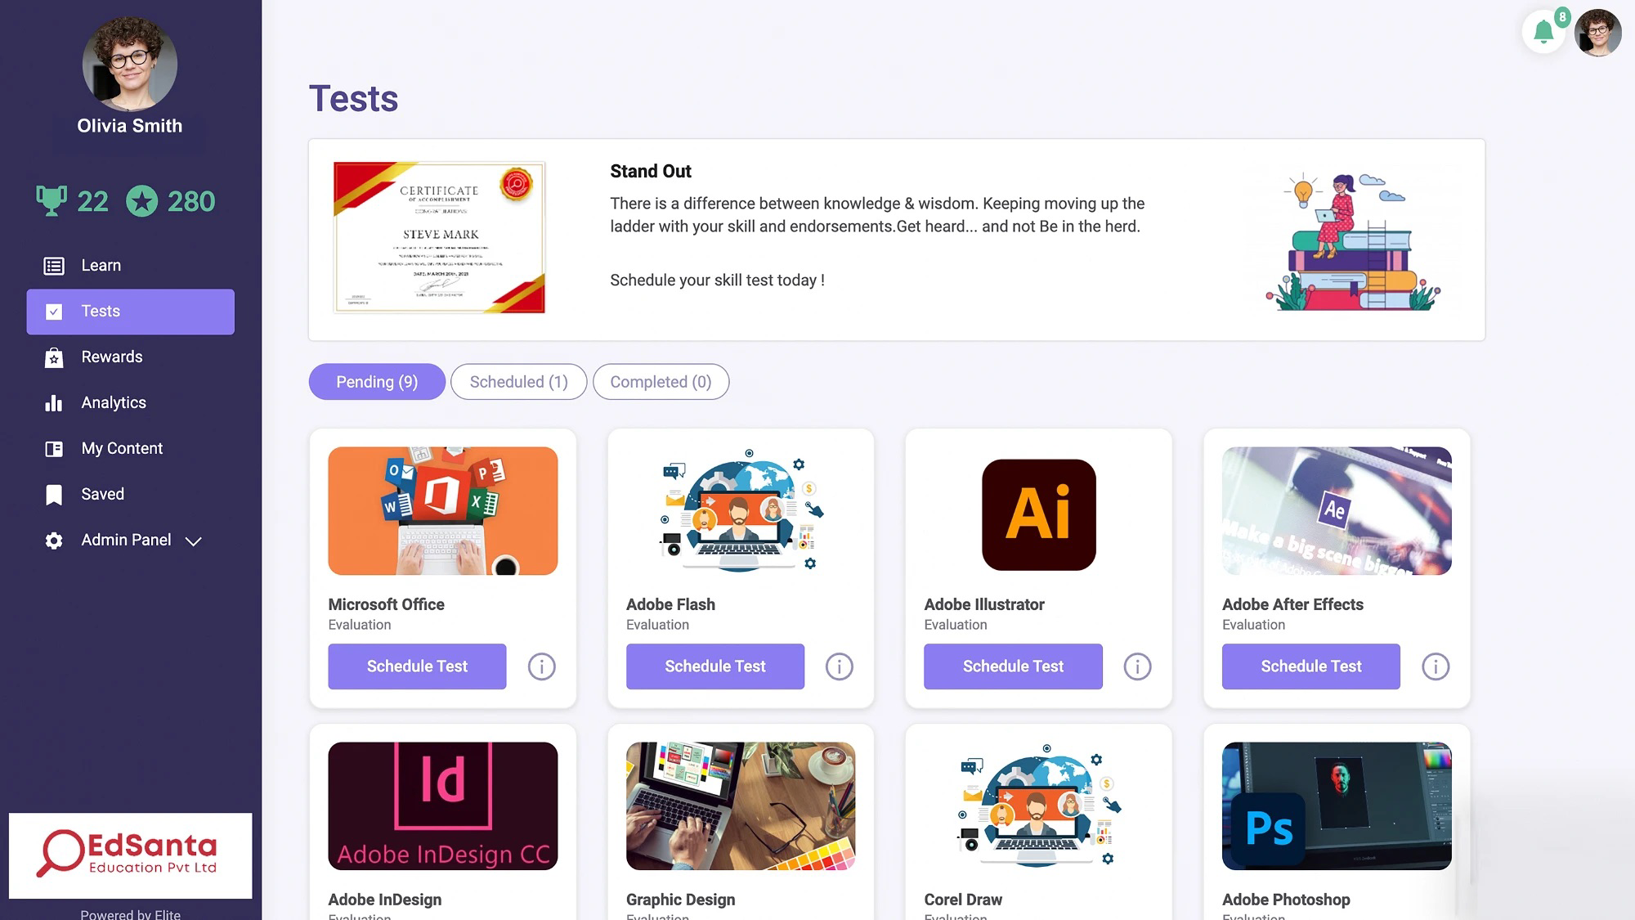
Task: Open info for the Microsoft Office test
Action: pos(540,666)
